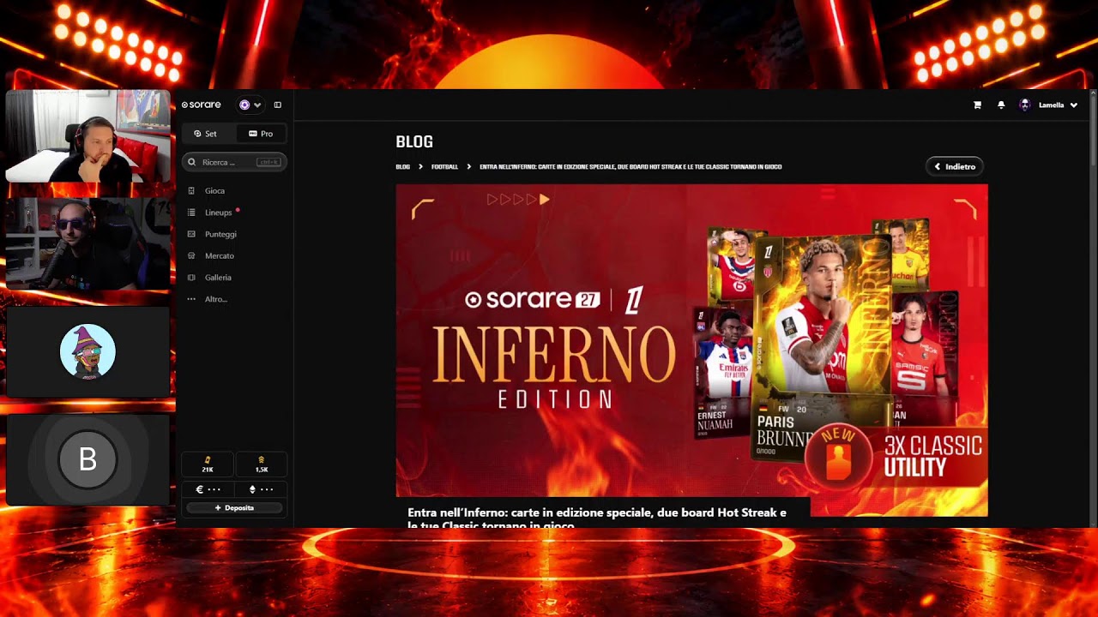1098x617 pixels.
Task: Open Galleria in the sidebar
Action: 218,278
